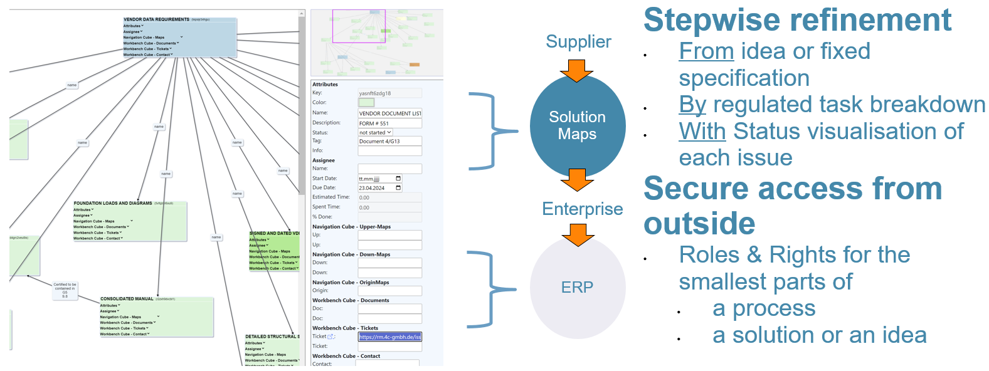Expand Workbench Cube - Tickets in FOUNDATION LOADS node
Viewport: 989px width, 371px height.
121,232
